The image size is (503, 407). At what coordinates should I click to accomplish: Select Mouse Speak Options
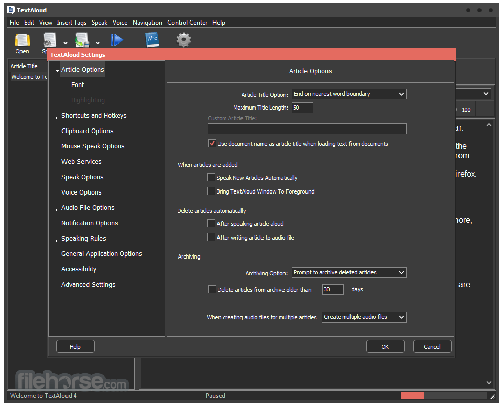(93, 146)
